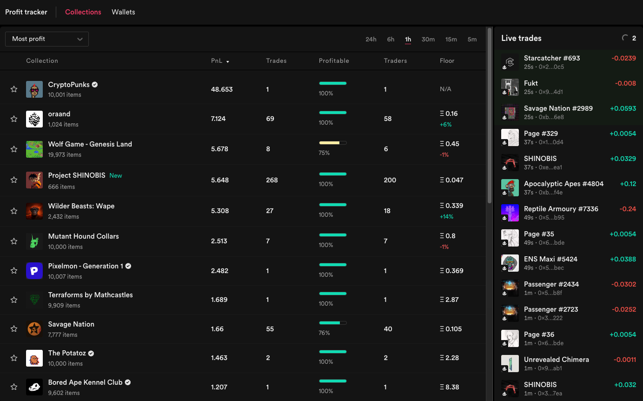Open Passenger #2434 trade thumbnail
The image size is (643, 401).
pyautogui.click(x=510, y=288)
